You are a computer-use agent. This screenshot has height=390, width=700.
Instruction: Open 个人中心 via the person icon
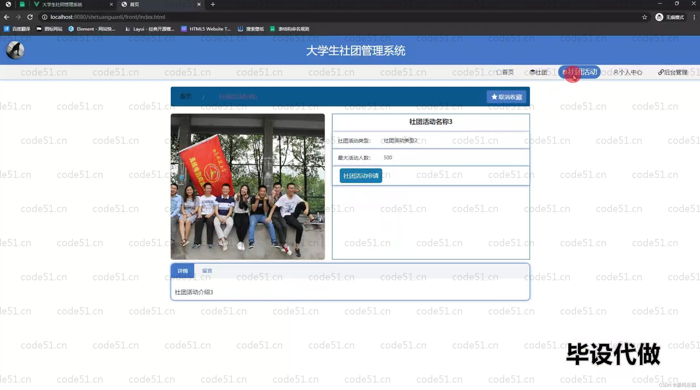[616, 72]
